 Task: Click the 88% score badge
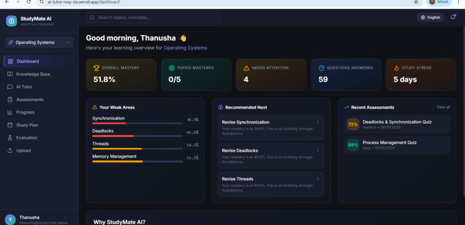coord(353,145)
